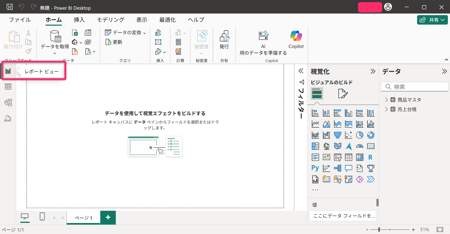
Task: Insert the KPI visual
Action: (327, 157)
